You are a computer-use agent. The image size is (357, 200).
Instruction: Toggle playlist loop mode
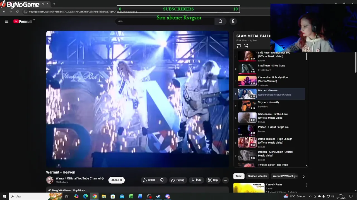(x=239, y=46)
